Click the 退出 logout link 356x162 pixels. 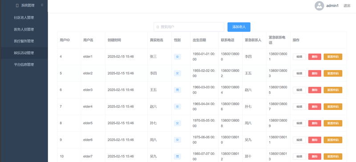point(347,6)
